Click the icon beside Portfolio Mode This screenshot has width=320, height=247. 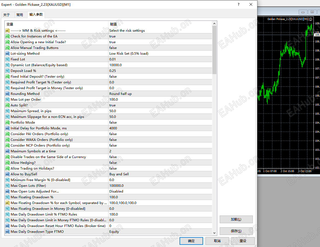(7, 123)
